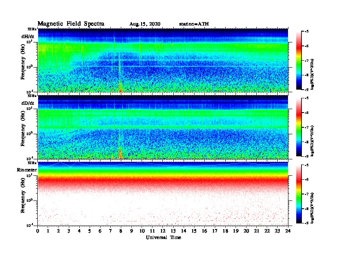
Task: Click the hour 18 tick label on the time axis
Action: (x=226, y=231)
